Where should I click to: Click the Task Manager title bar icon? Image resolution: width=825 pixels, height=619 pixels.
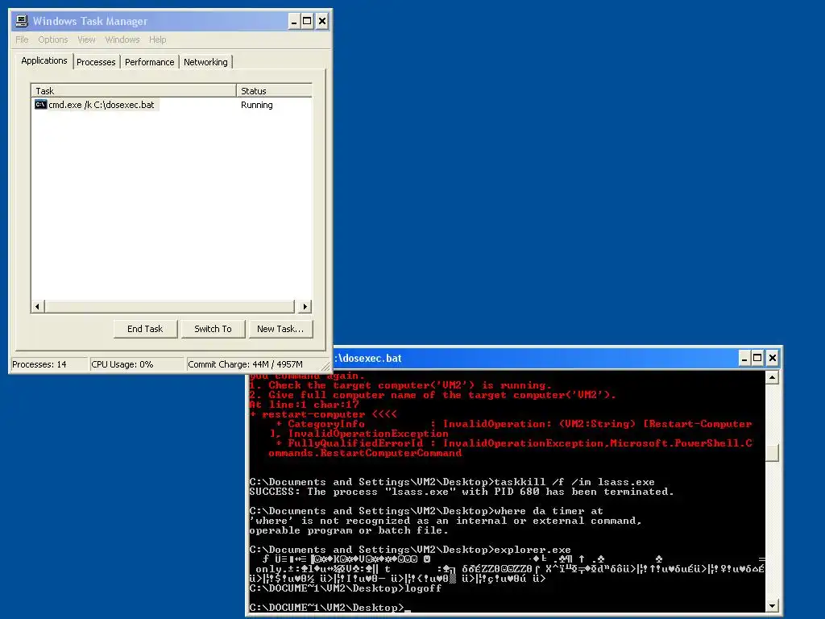pyautogui.click(x=22, y=21)
